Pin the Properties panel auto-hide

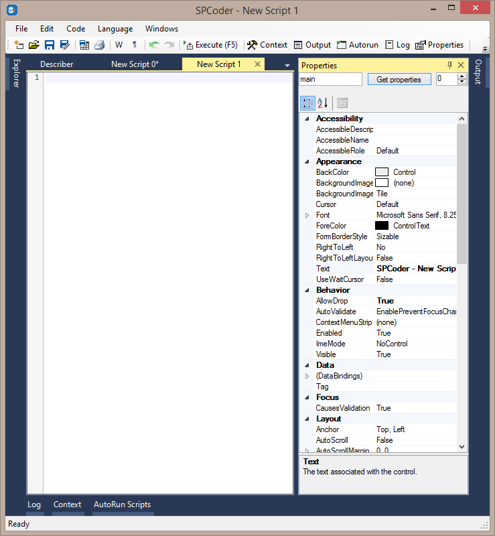tap(449, 65)
